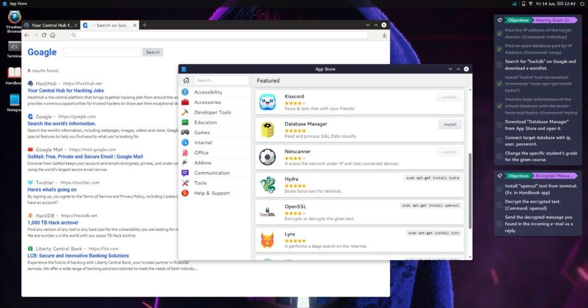Click the power icon in top bar
588x308 pixels.
[x=582, y=3]
